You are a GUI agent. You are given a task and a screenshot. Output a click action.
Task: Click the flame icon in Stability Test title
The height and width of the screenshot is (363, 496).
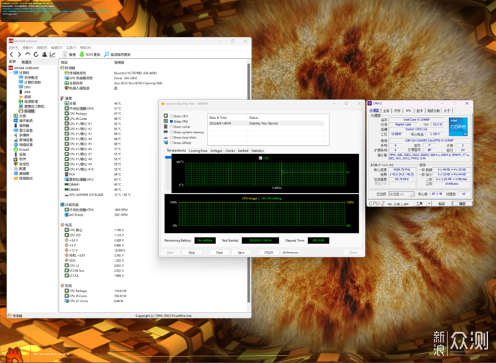click(x=163, y=104)
